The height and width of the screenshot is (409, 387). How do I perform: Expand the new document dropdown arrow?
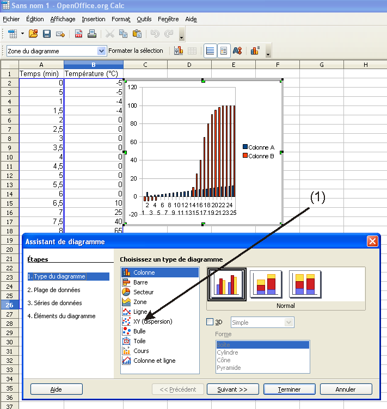pyautogui.click(x=22, y=34)
